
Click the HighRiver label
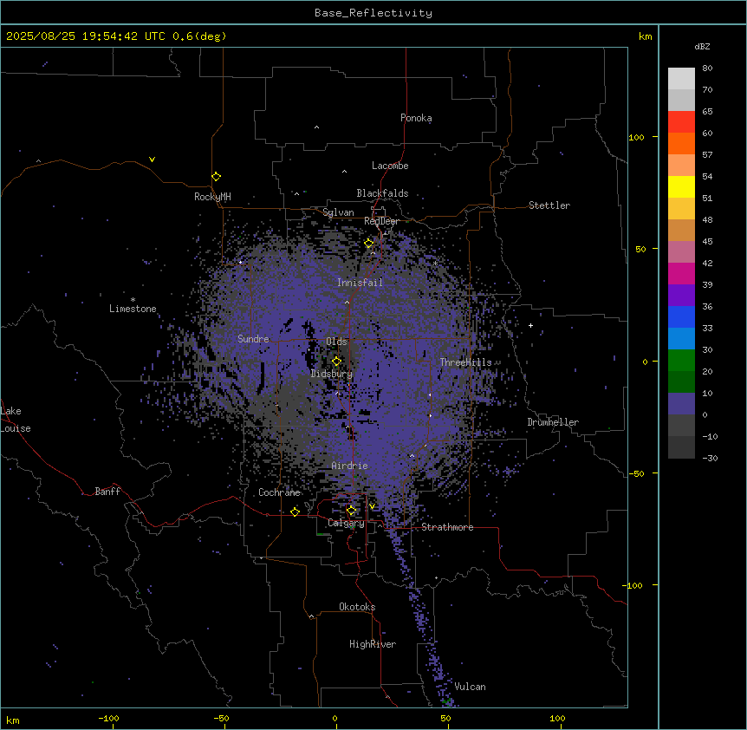(373, 644)
